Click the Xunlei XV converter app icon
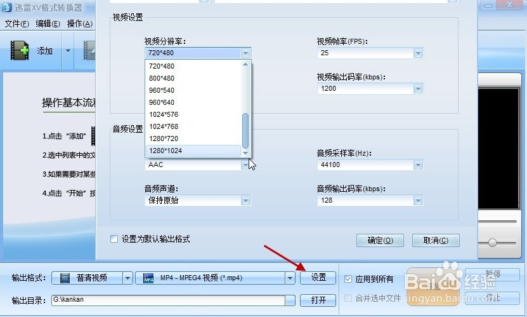The height and width of the screenshot is (317, 527). 6,7
